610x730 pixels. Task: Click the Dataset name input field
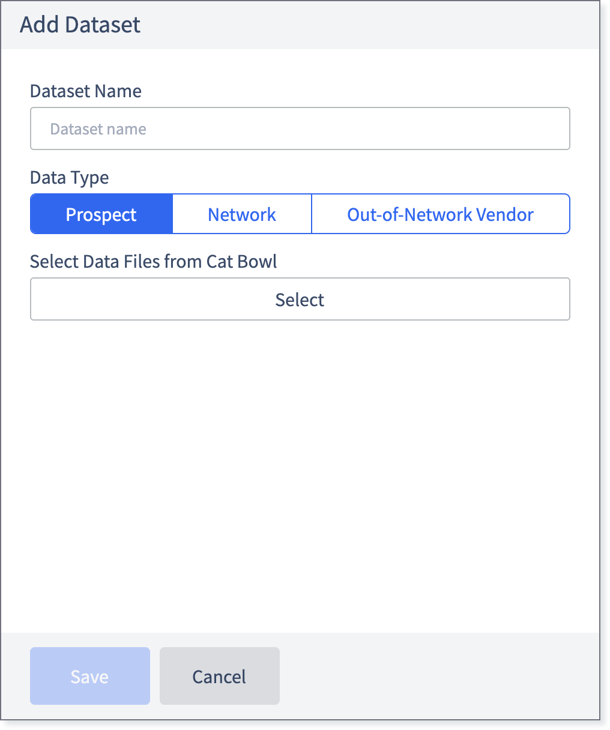[300, 128]
